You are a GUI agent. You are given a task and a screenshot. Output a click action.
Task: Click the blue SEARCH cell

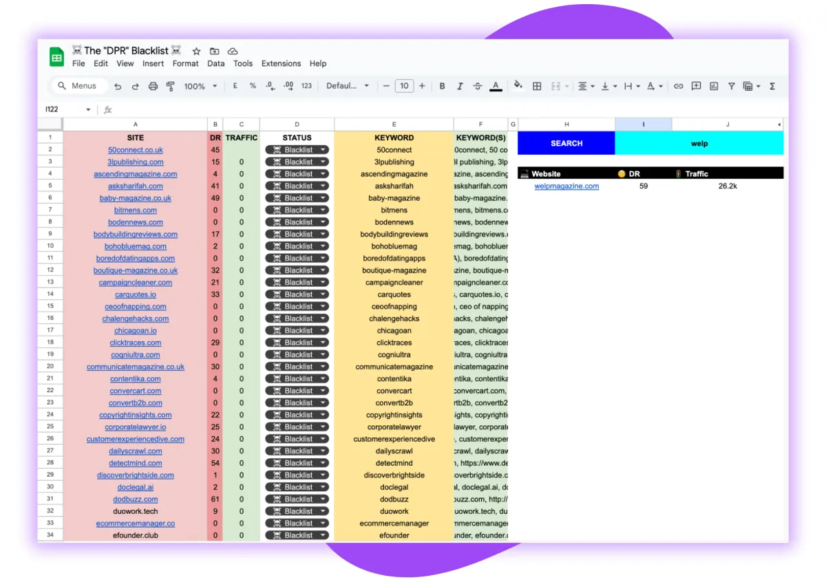pyautogui.click(x=566, y=143)
